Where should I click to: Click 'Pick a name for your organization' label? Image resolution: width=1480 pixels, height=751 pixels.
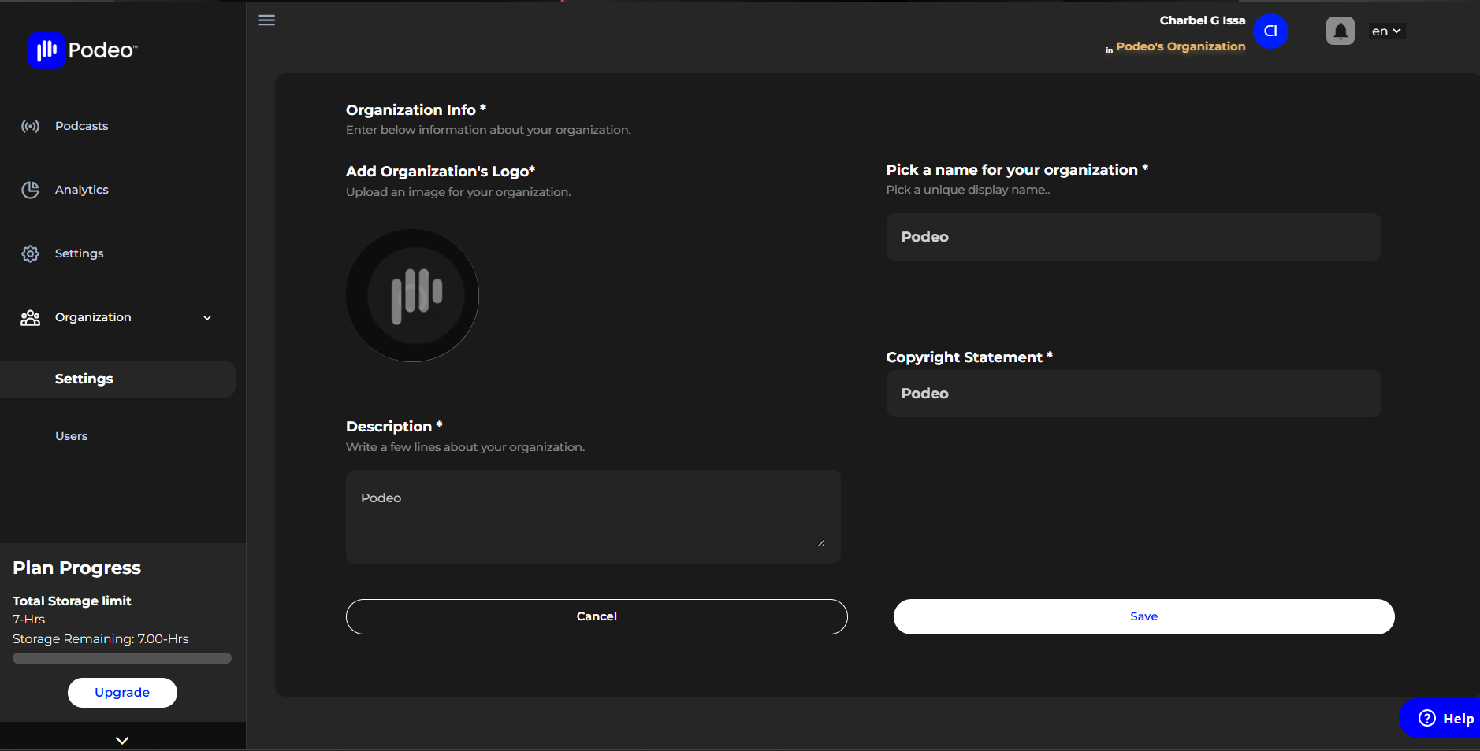point(1017,170)
